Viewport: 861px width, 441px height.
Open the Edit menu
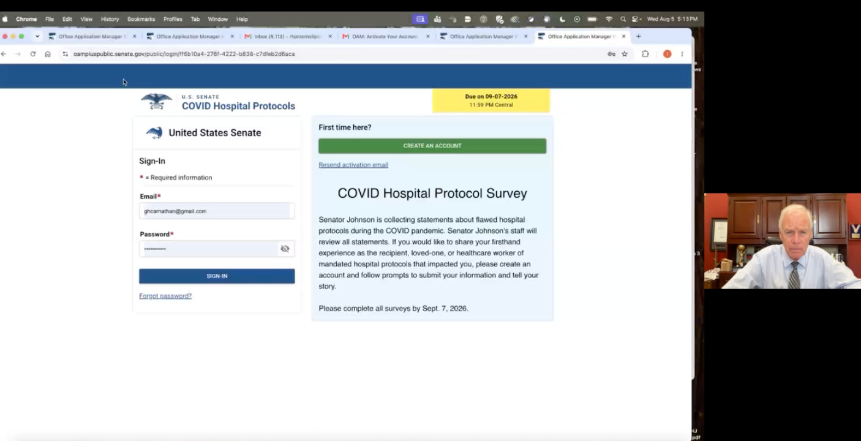(67, 19)
